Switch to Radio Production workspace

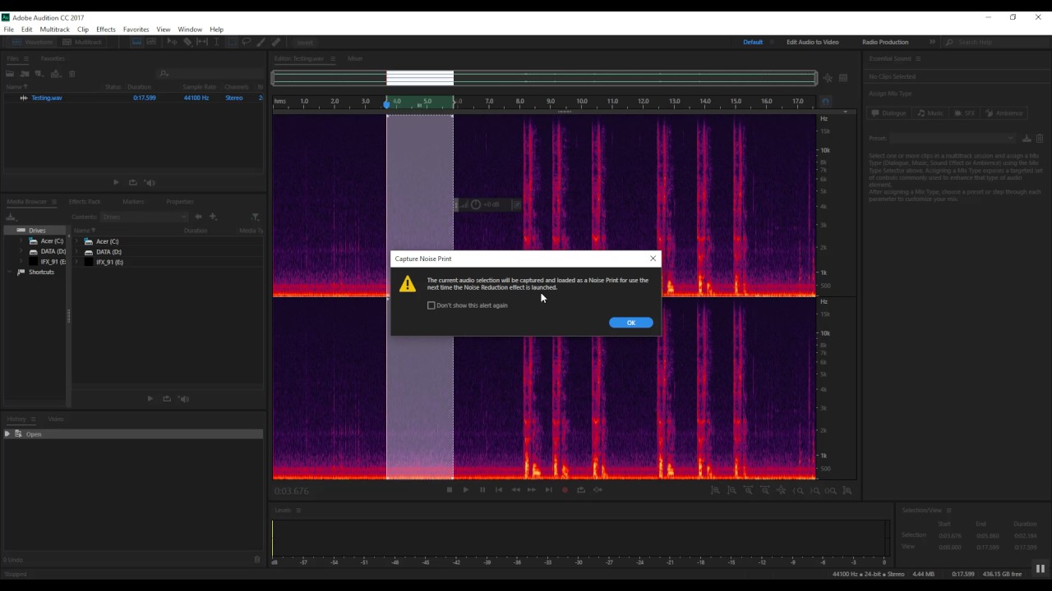pyautogui.click(x=885, y=42)
